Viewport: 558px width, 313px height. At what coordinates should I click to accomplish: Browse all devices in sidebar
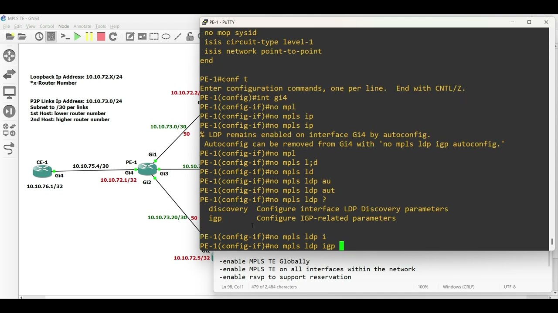coord(9,130)
